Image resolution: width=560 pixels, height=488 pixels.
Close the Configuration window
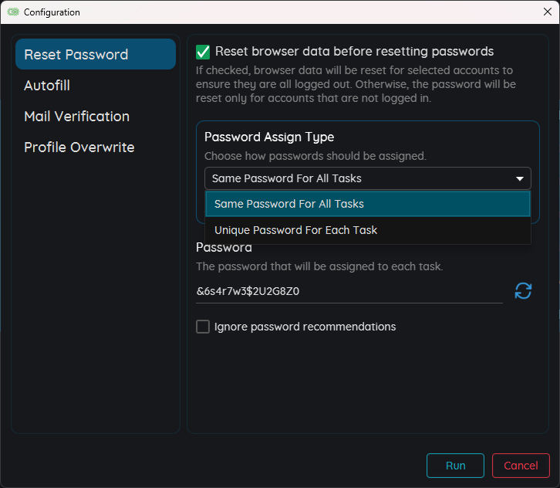tap(548, 12)
